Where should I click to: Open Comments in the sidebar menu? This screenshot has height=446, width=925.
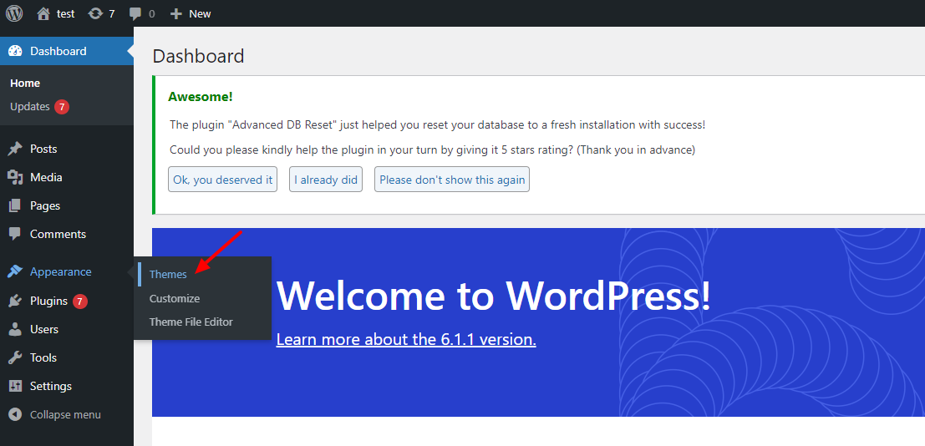click(58, 234)
